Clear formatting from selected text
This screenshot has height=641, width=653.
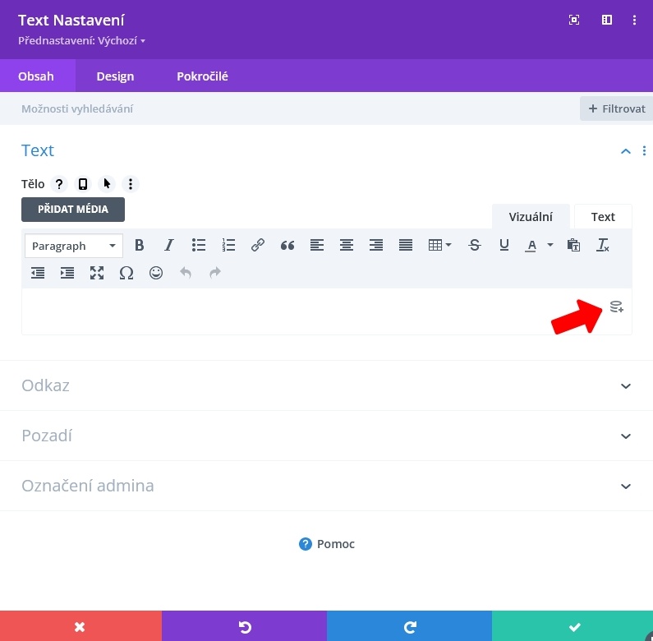pos(603,245)
